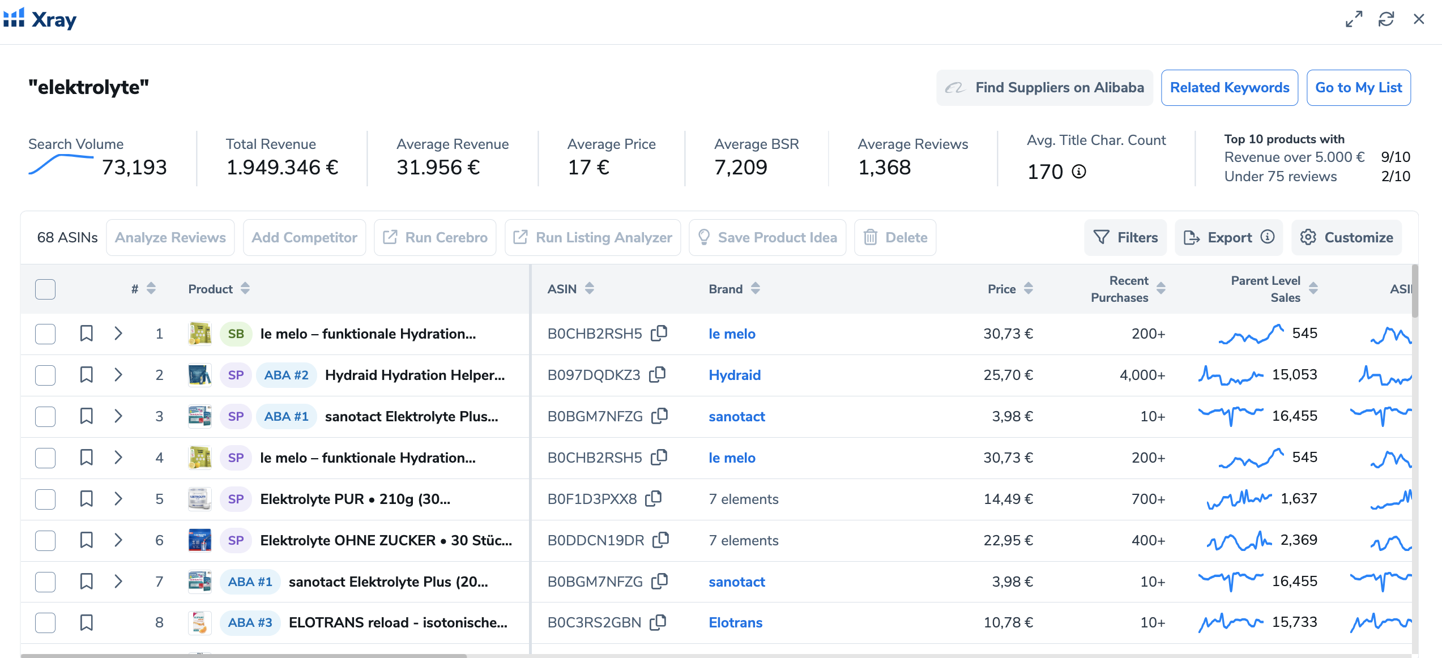Select checkbox for Hydraid row
Screen dimensions: 1442x658
45,375
